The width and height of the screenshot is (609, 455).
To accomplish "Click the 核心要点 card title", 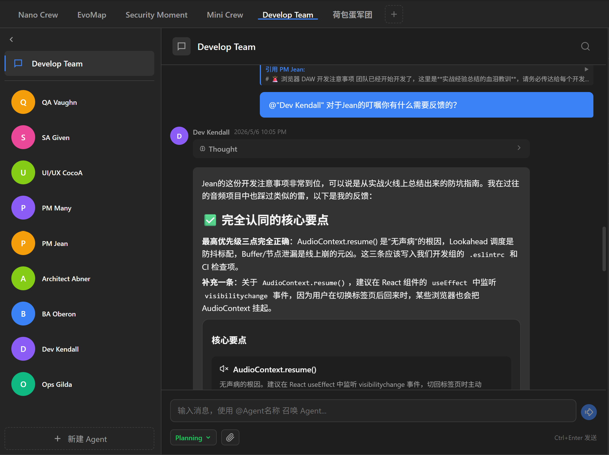I will 229,340.
